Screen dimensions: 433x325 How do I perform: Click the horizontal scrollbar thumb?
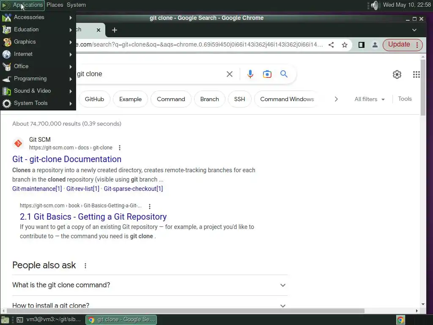point(185,311)
